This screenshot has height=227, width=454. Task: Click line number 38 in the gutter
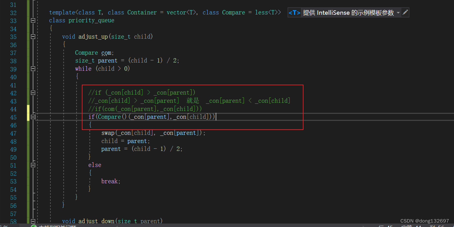(13, 61)
